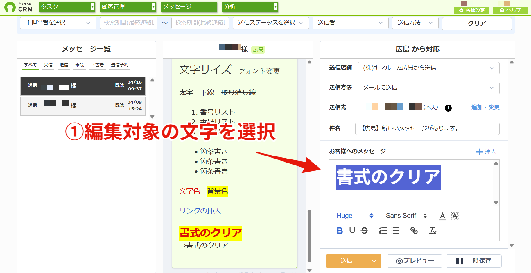Switch to the 未読 tab

coord(80,65)
